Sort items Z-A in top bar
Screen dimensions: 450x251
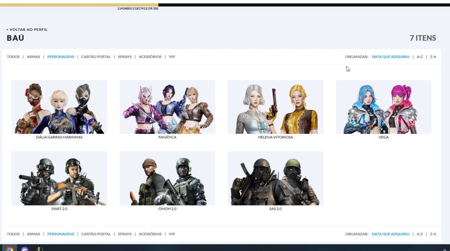pyautogui.click(x=433, y=57)
